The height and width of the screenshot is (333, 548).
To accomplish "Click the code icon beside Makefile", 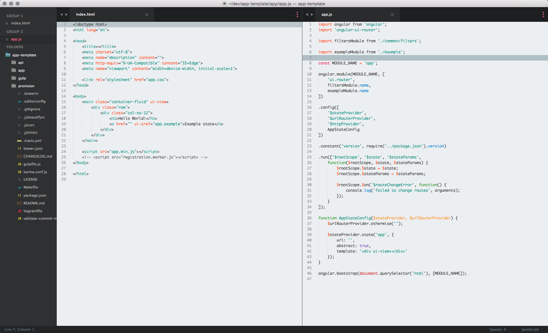I will point(19,187).
